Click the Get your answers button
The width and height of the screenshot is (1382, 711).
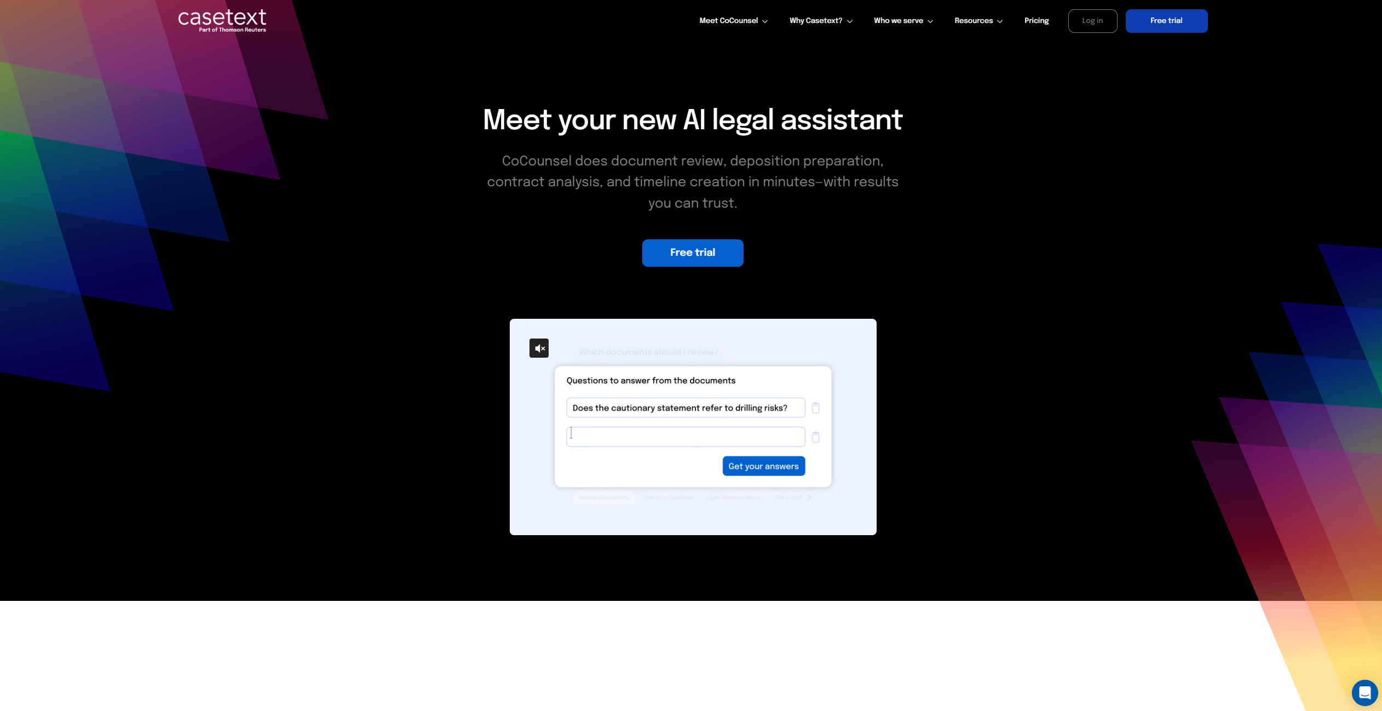click(763, 465)
